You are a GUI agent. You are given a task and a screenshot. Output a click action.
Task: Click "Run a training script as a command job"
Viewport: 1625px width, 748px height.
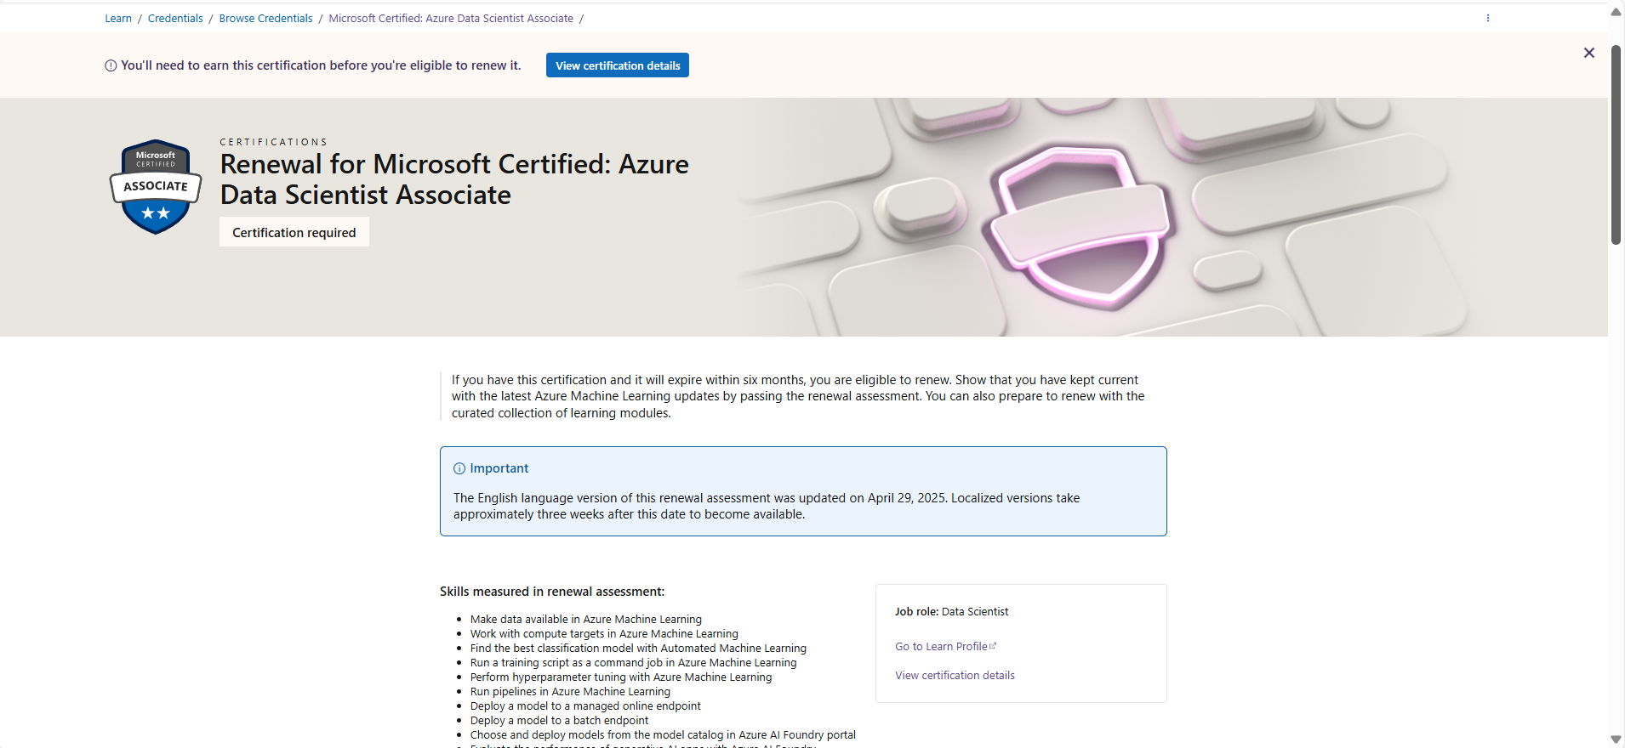tap(634, 662)
